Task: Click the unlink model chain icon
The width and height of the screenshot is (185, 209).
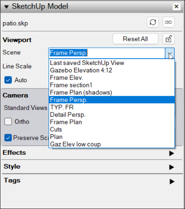Action: click(x=168, y=22)
